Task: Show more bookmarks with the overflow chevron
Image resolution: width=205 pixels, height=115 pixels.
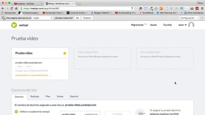Action: coord(182,13)
